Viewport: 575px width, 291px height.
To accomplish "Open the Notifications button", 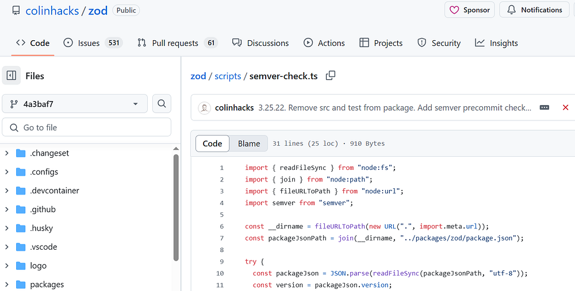I will (x=534, y=10).
